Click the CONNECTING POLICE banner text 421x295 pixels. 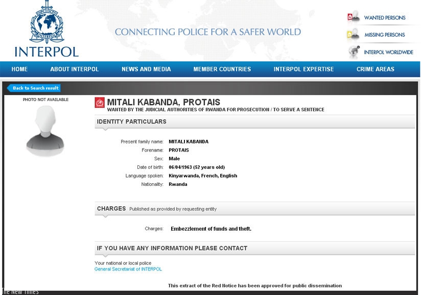pyautogui.click(x=208, y=32)
